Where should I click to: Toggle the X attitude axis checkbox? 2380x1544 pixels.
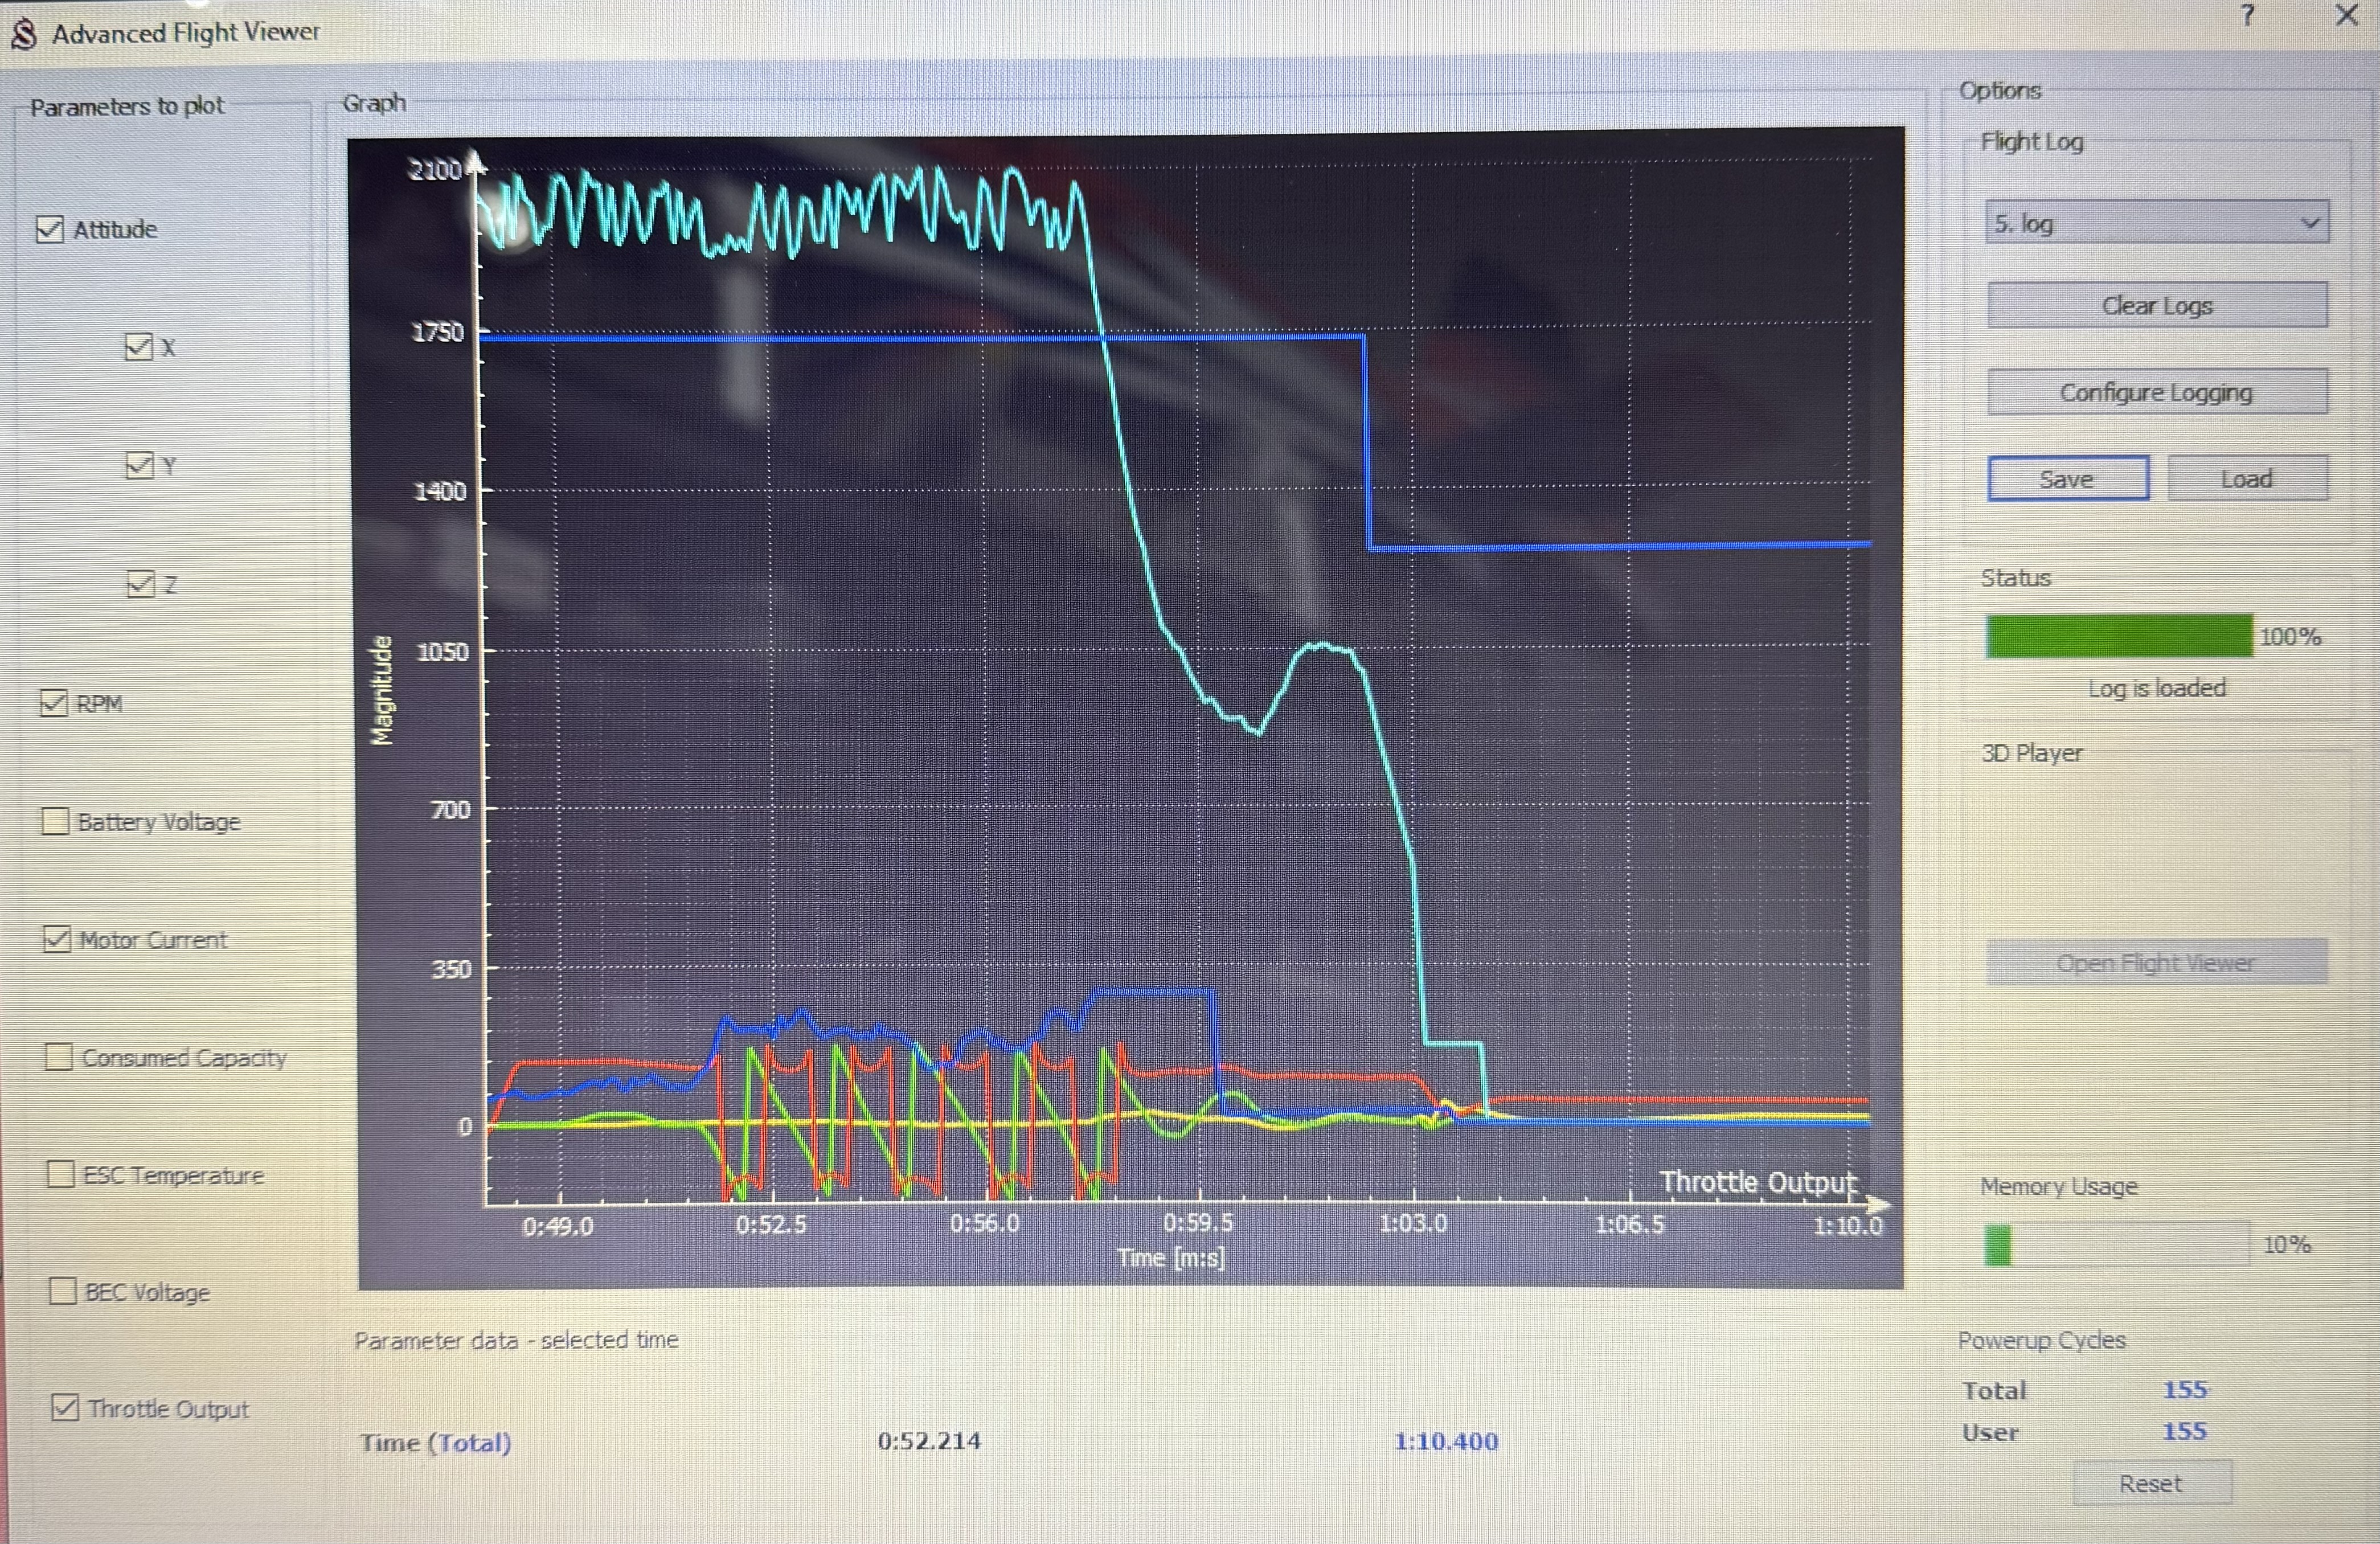click(138, 347)
